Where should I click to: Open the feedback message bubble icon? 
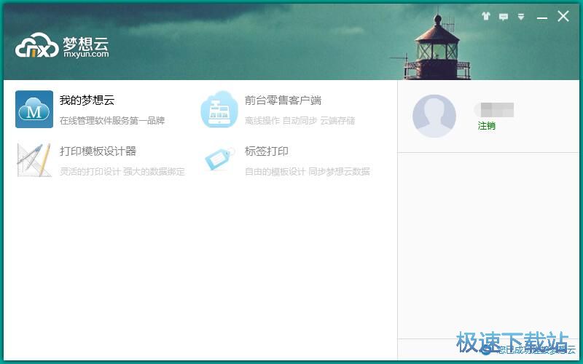[x=504, y=17]
